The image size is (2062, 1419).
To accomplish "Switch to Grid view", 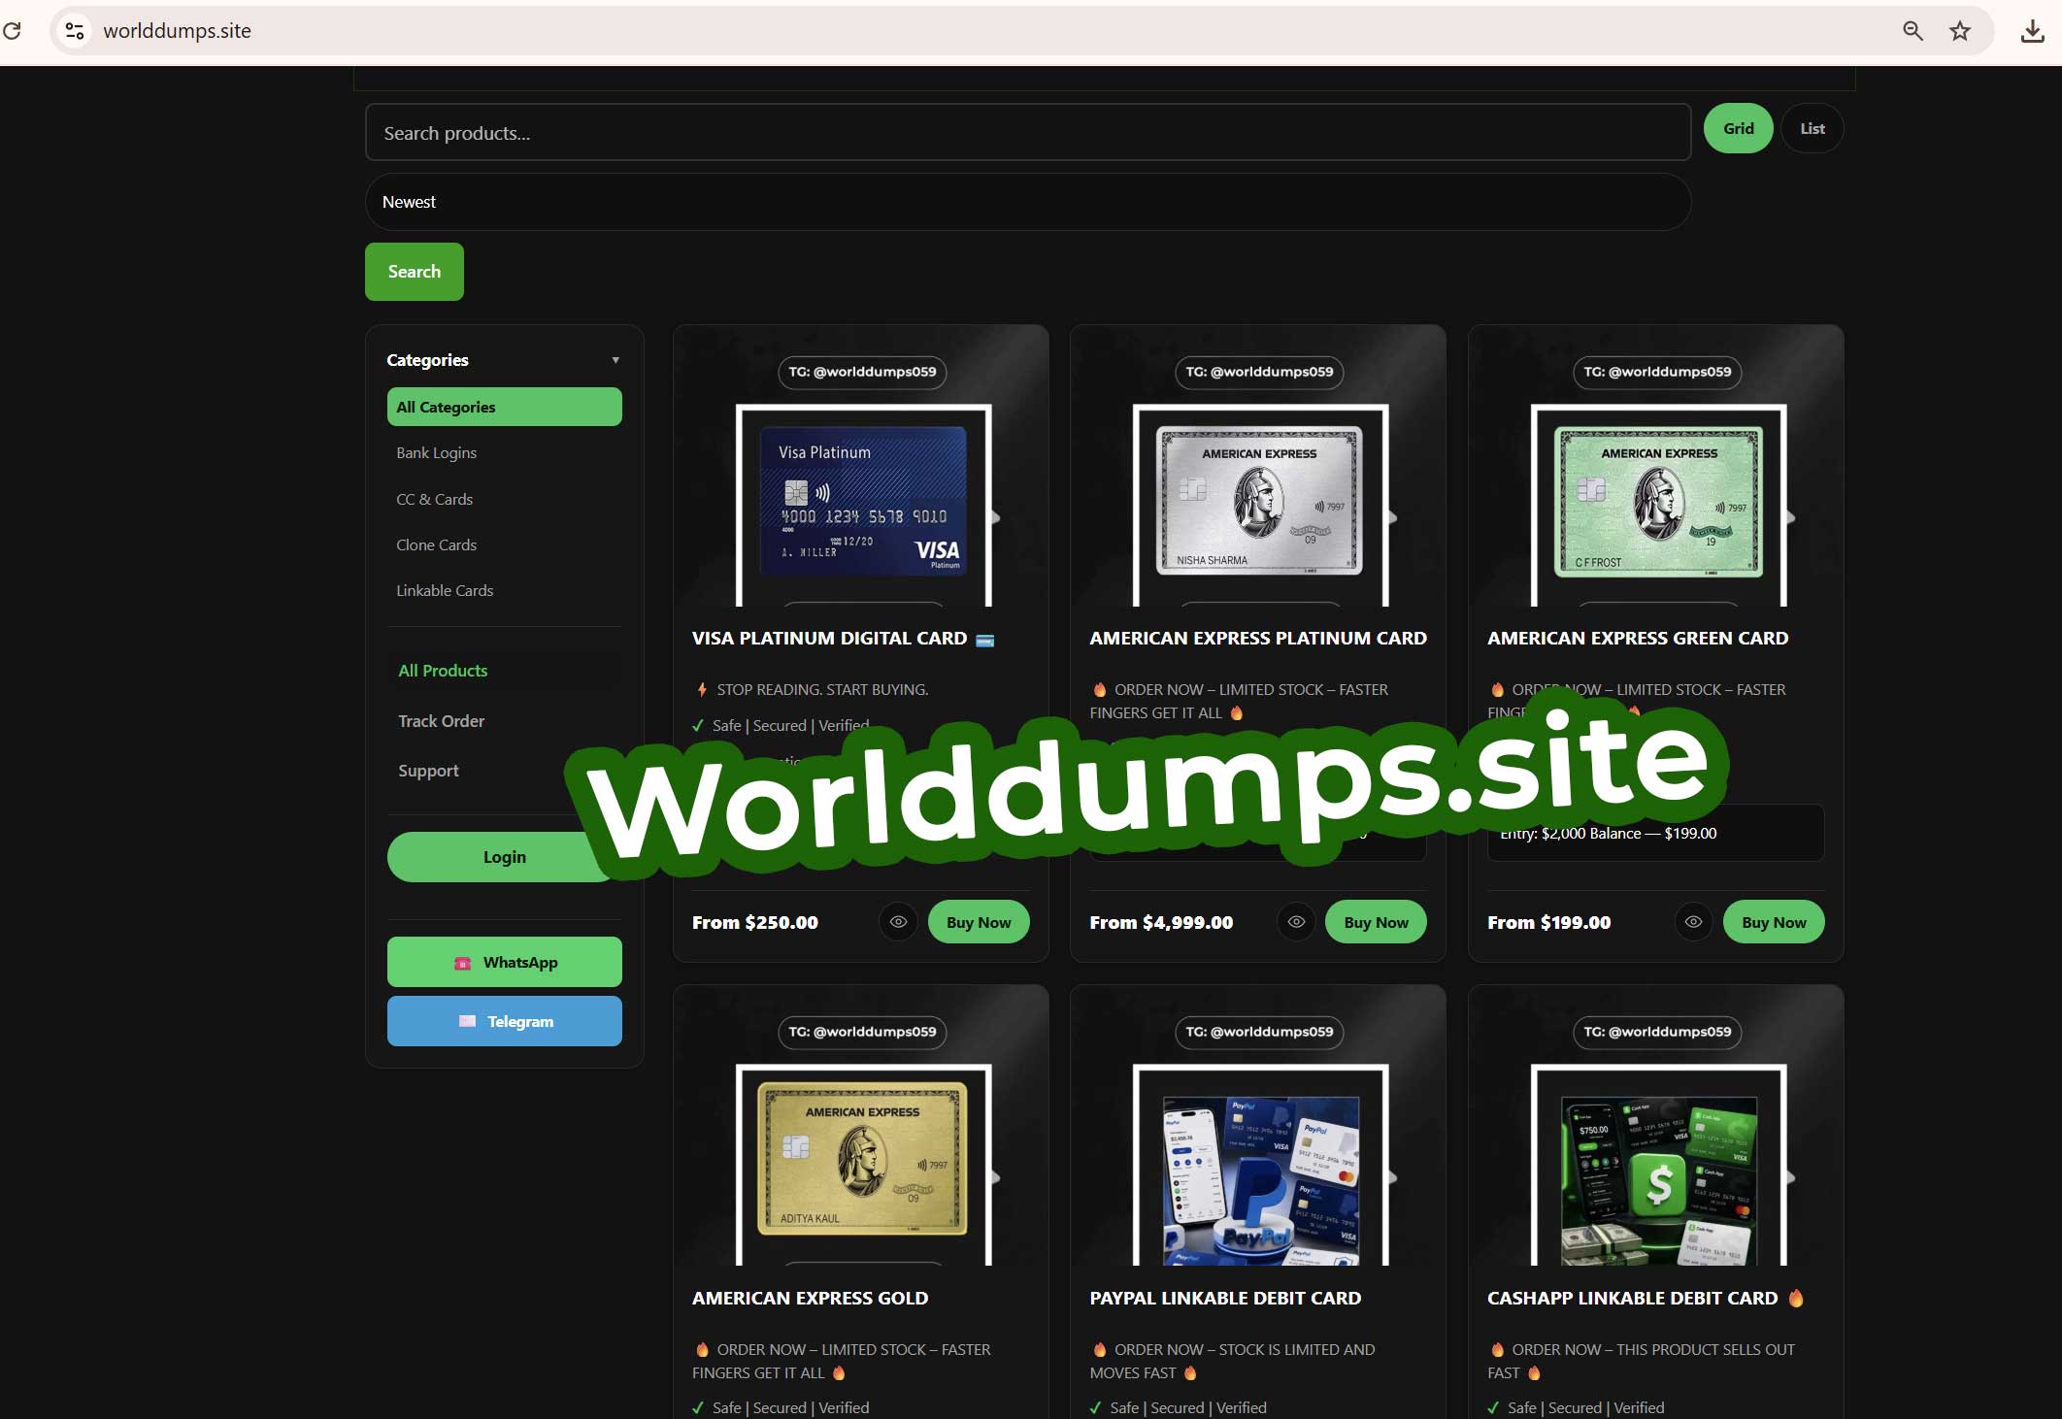I will pos(1738,128).
